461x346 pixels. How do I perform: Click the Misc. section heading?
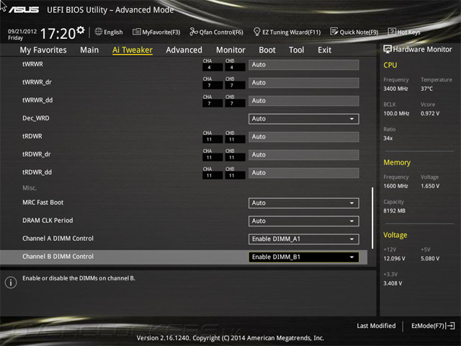30,188
